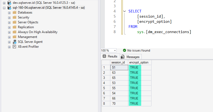Expand the Management folder

click(x=9, y=37)
